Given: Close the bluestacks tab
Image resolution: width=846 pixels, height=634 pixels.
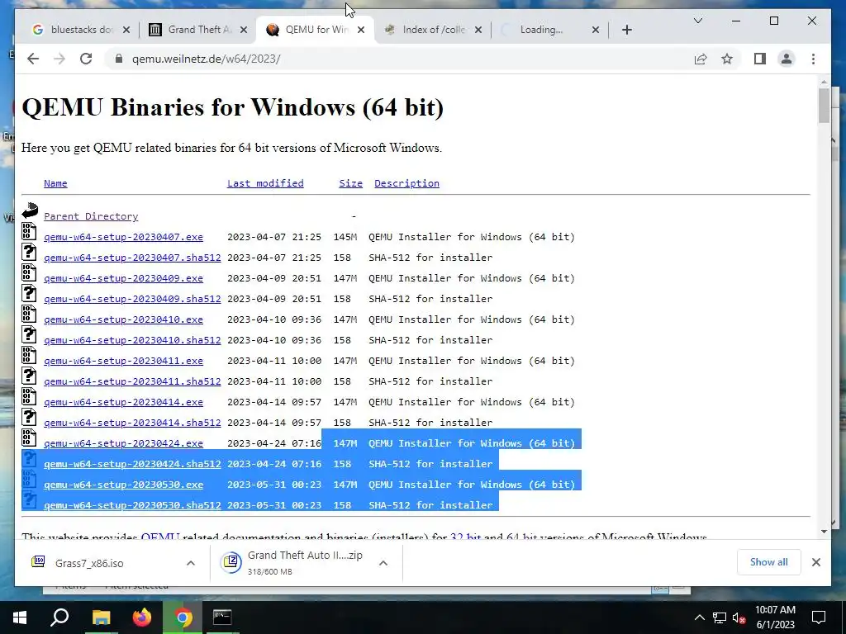Looking at the screenshot, I should coord(126,30).
